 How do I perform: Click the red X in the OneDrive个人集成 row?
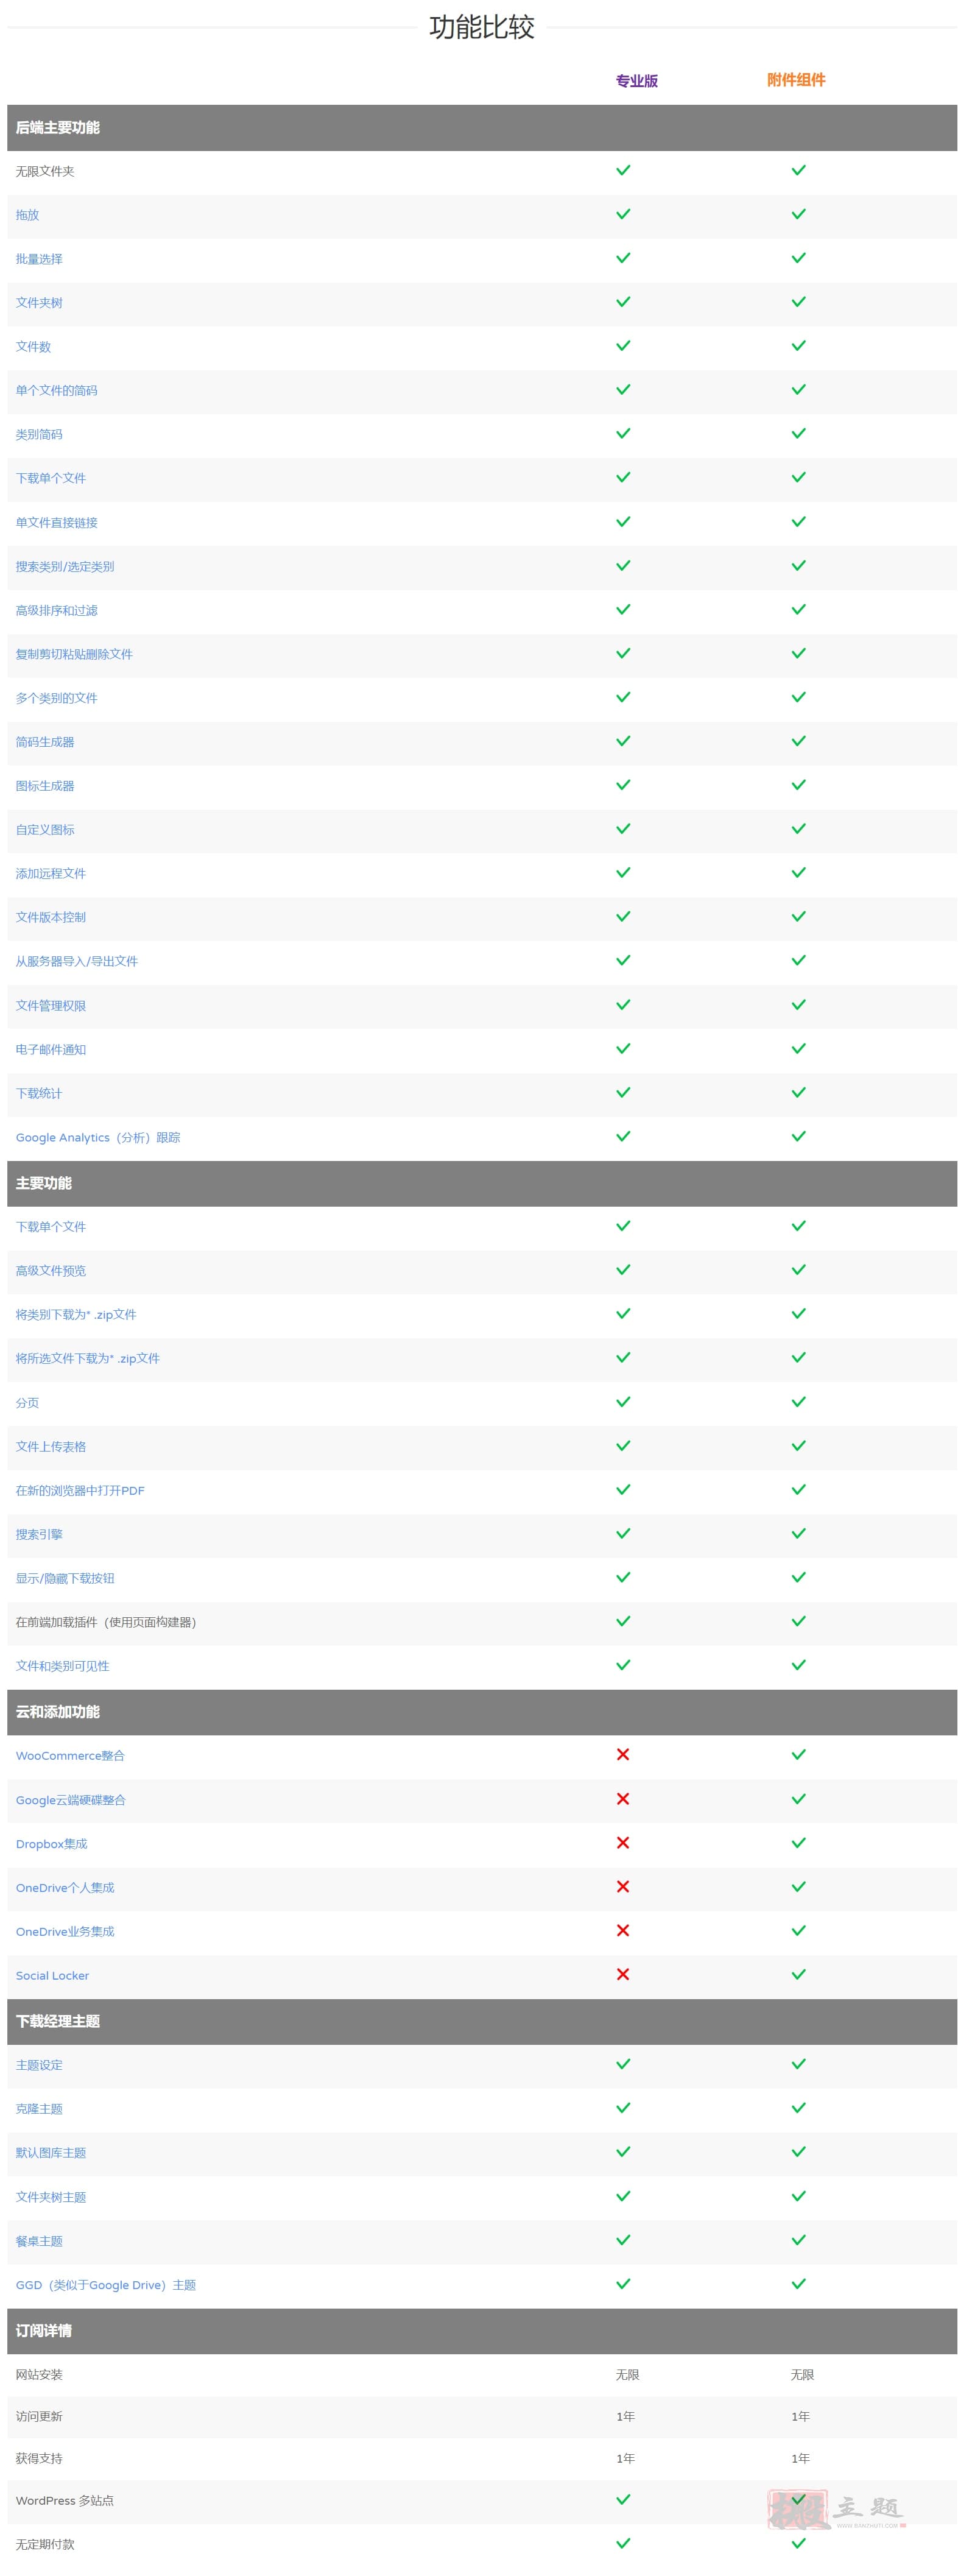pyautogui.click(x=623, y=1886)
